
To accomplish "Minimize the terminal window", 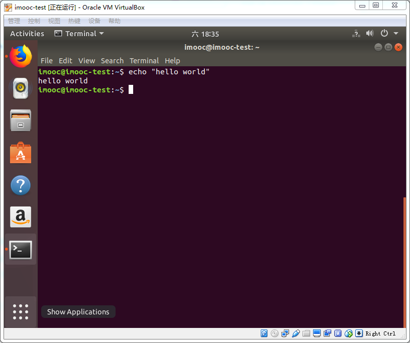I will [x=378, y=47].
